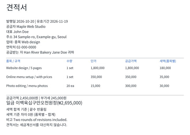This screenshot has width=190, height=135.
Task: Select the address 34 Sample-ro line
Action: click(36, 37)
